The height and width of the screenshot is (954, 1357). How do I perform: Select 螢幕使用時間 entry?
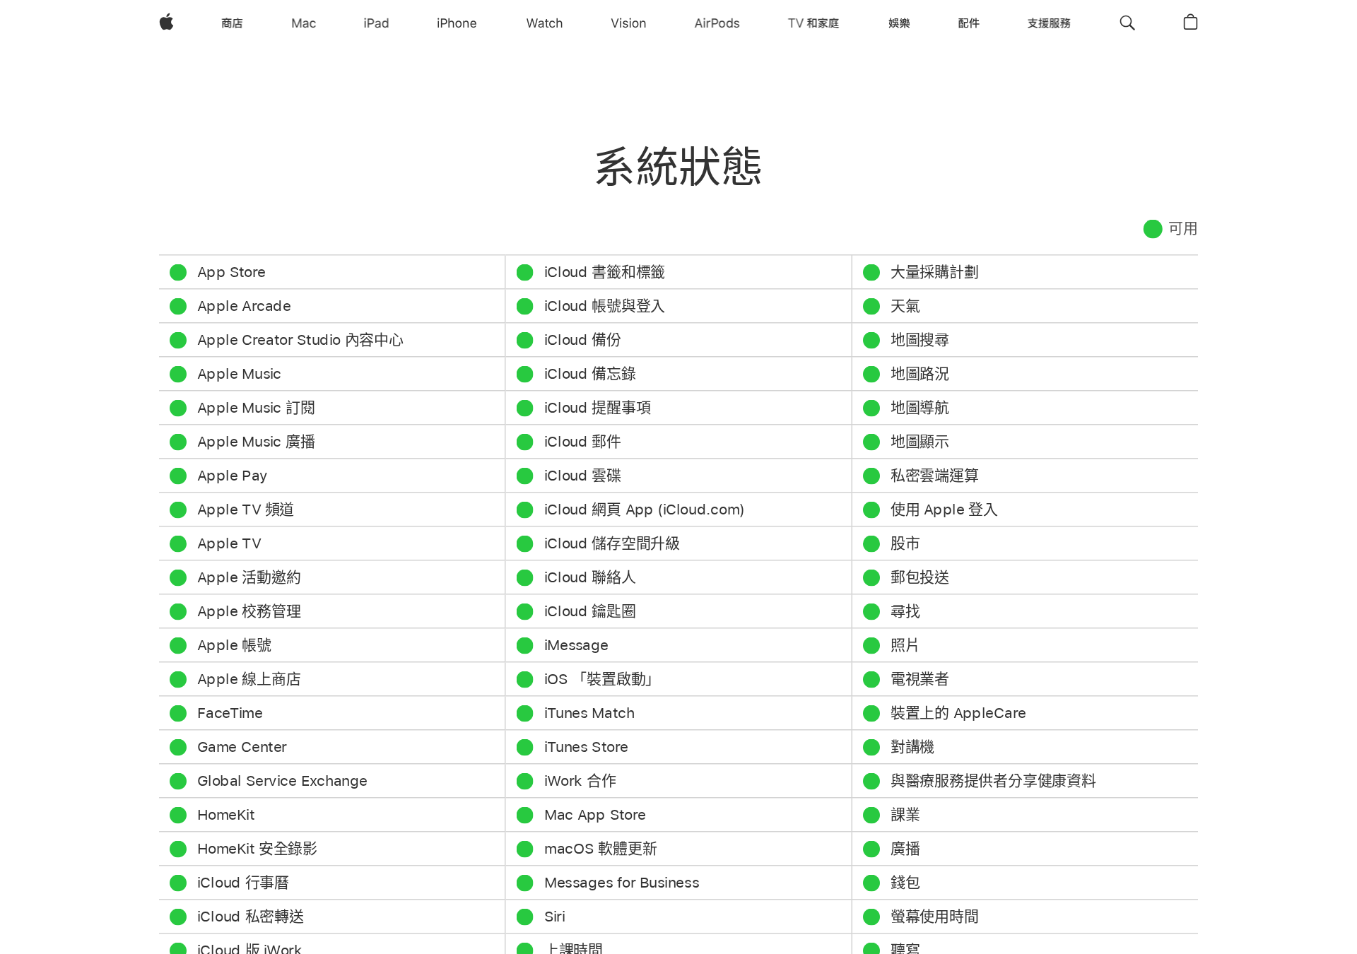click(x=934, y=917)
